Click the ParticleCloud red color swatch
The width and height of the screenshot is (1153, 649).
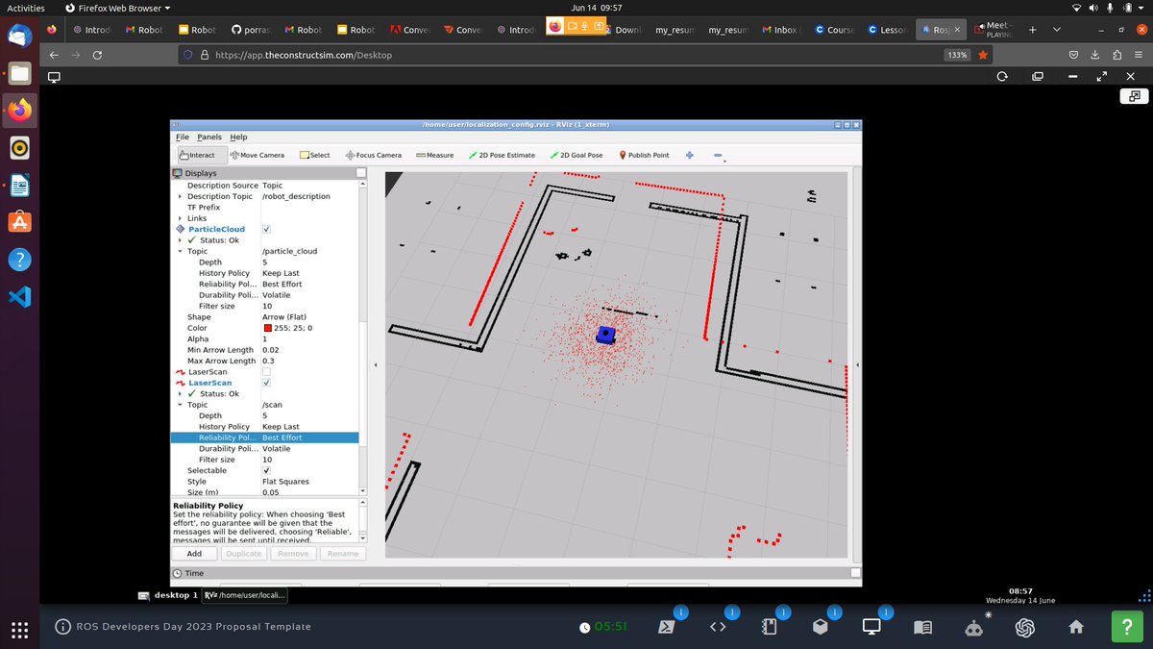[266, 328]
